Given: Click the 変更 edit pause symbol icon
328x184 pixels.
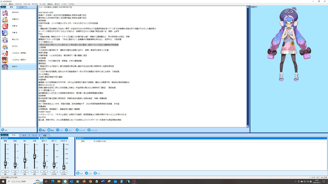Looking at the screenshot, I should click(86, 173).
